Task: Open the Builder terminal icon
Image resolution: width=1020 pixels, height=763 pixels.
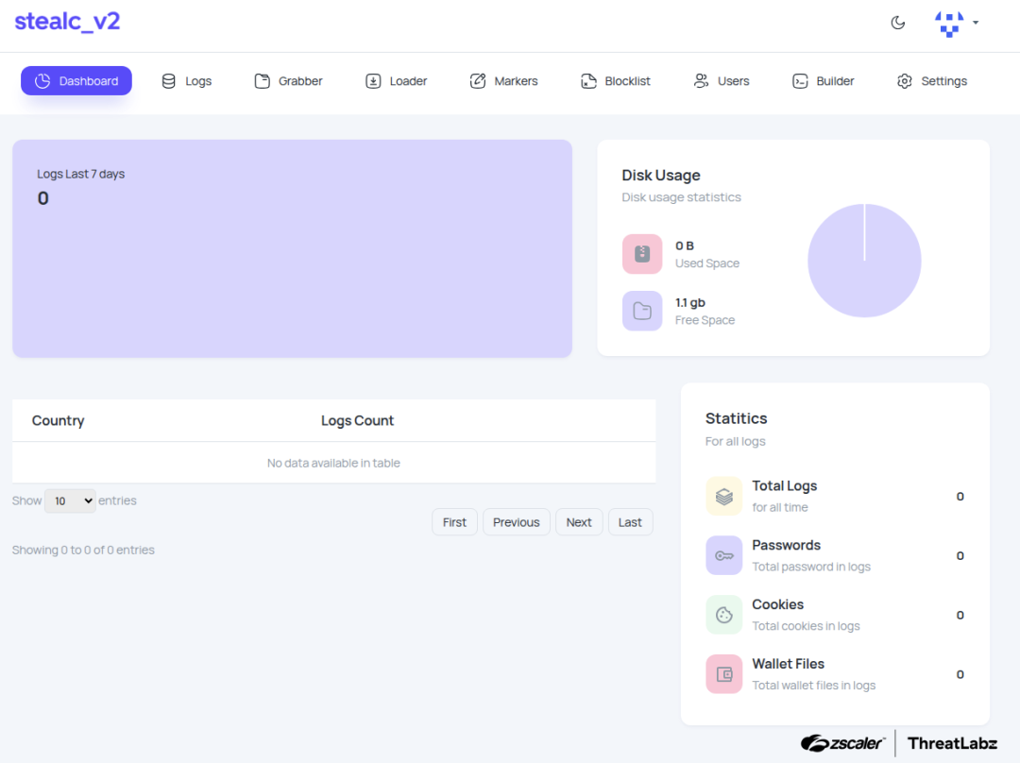Action: click(x=800, y=81)
